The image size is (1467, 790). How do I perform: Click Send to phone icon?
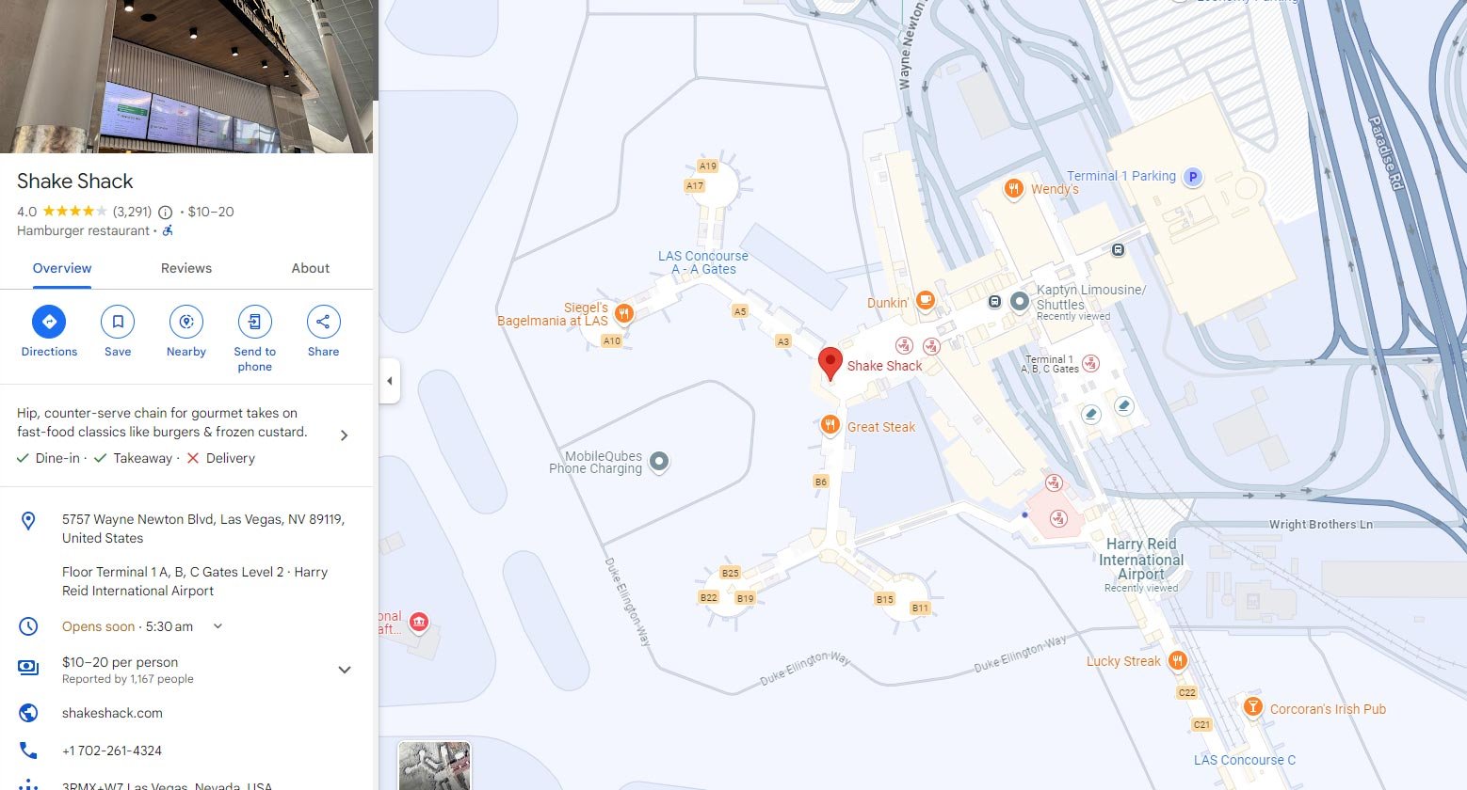[254, 322]
